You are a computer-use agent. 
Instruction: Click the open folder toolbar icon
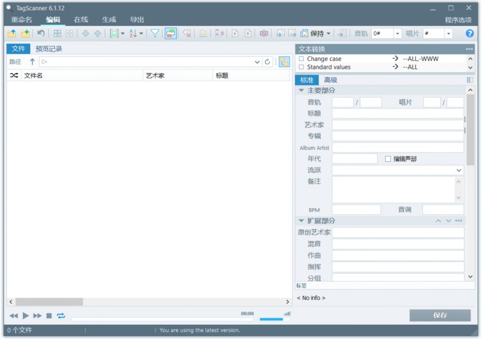coord(12,33)
